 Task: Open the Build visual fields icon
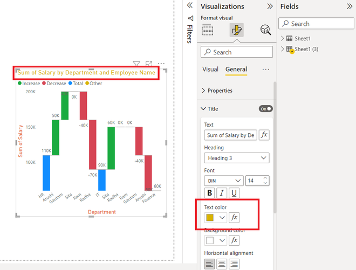208,30
